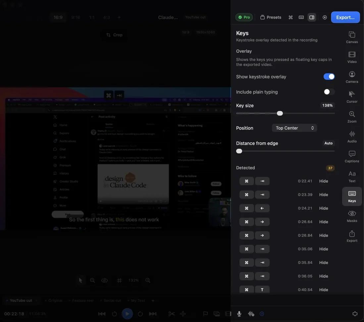Open the Captions settings panel
This screenshot has width=364, height=322.
tap(352, 157)
